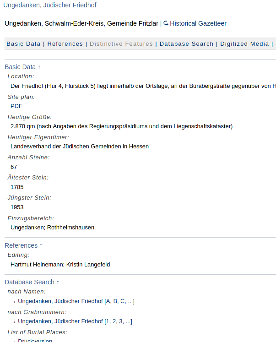Open Ungedanken, Jüdischer Friedhof name search link

pos(60,301)
